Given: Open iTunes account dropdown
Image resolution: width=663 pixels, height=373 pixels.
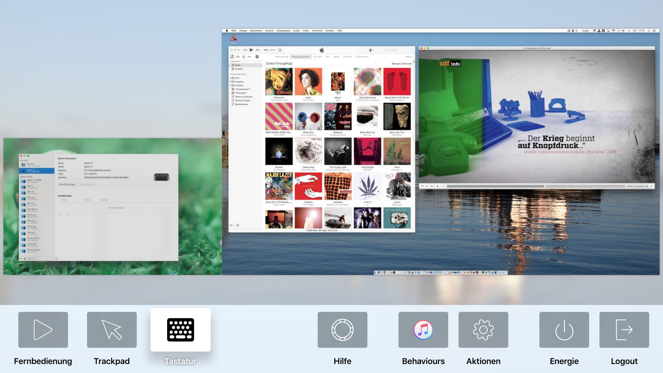Looking at the screenshot, I should point(371,50).
